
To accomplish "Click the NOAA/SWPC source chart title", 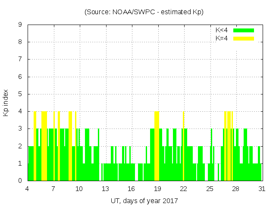I will 144,12.
